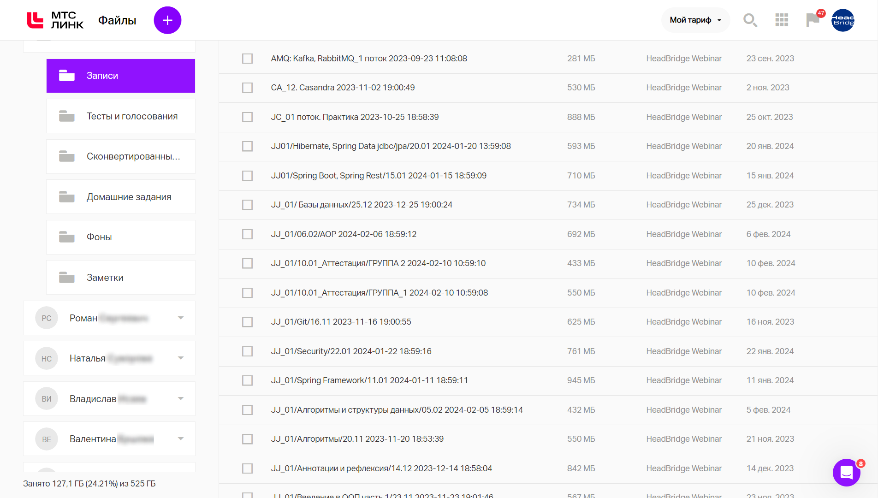Click the MTS Link logo
The width and height of the screenshot is (878, 498).
click(55, 20)
